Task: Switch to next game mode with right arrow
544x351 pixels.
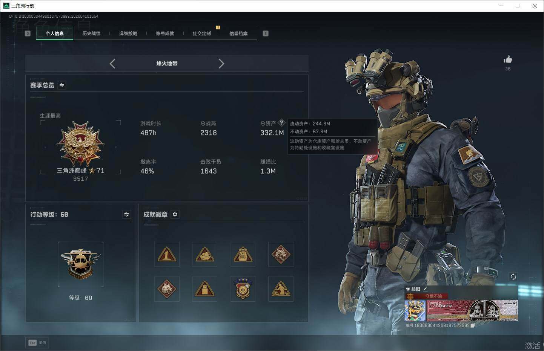Action: point(221,64)
